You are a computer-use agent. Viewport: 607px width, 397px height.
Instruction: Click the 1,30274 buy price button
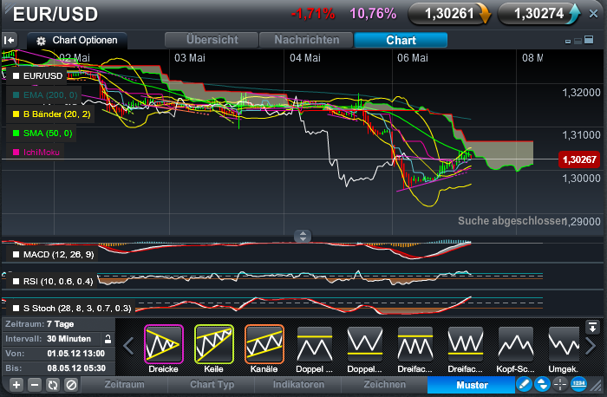[538, 14]
